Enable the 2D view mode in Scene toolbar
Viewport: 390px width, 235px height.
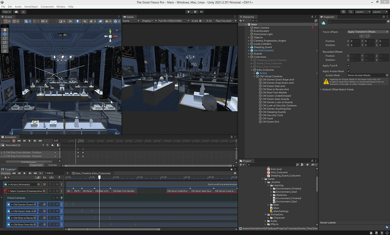coord(70,21)
